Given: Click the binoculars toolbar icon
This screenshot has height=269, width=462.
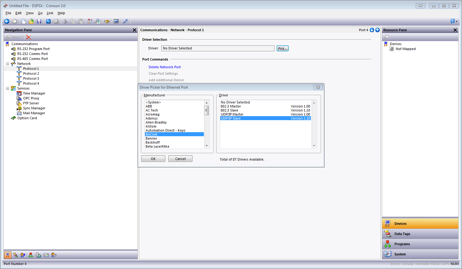Looking at the screenshot, I should click(107, 21).
